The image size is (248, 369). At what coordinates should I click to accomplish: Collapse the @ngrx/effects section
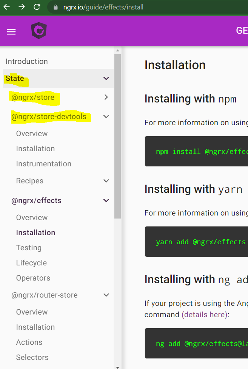point(106,200)
